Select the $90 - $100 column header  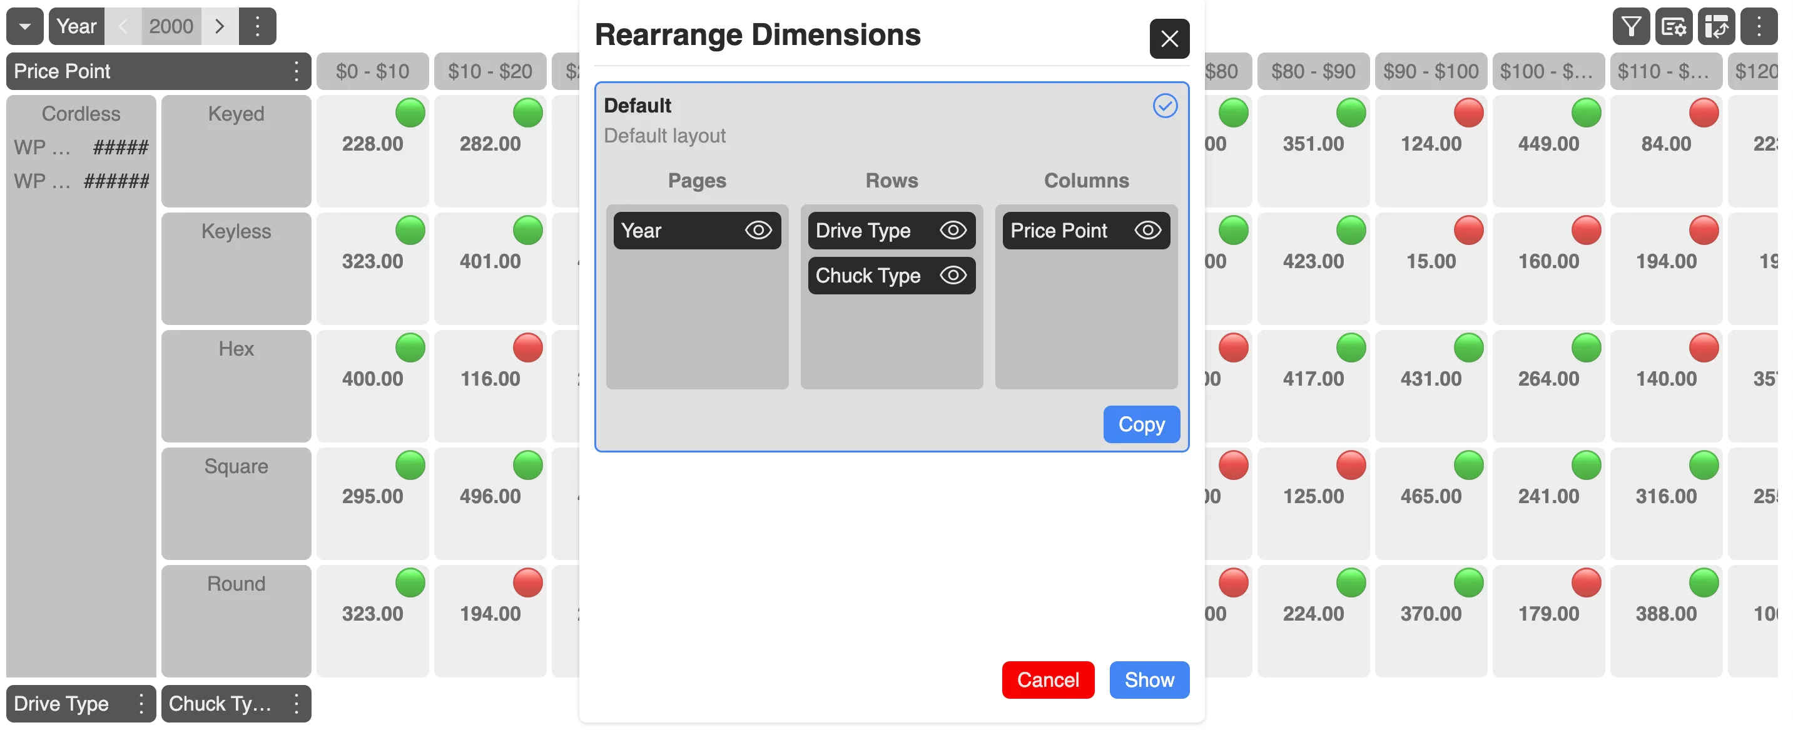1430,71
